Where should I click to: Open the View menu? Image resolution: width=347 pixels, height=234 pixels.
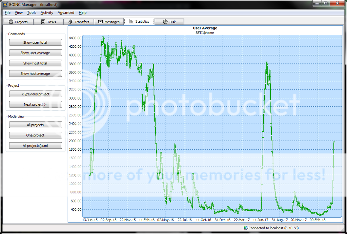(19, 13)
